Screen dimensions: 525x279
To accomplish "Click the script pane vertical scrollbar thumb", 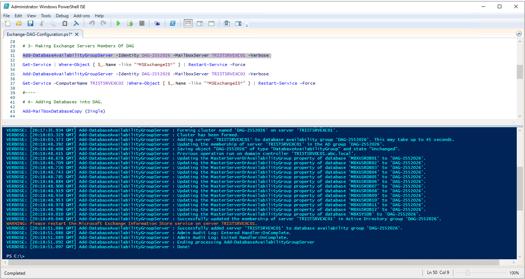I will [x=520, y=72].
